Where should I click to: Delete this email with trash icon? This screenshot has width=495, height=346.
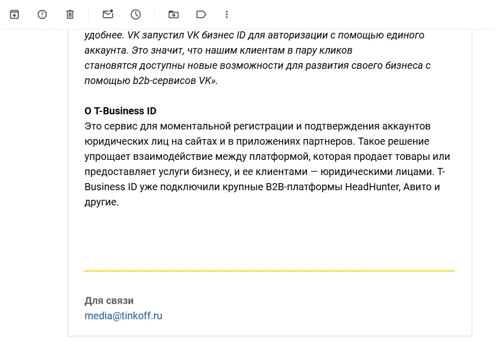pyautogui.click(x=70, y=15)
